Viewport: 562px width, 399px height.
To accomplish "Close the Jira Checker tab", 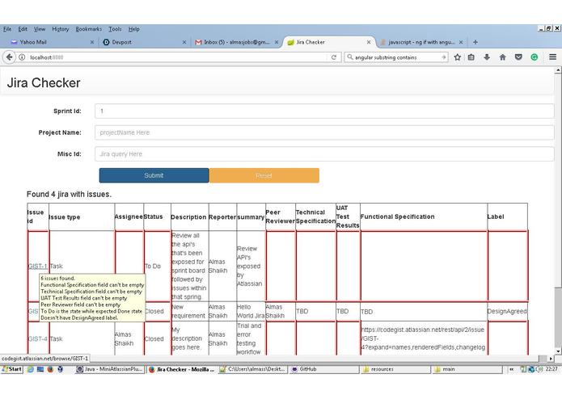I will pyautogui.click(x=369, y=42).
